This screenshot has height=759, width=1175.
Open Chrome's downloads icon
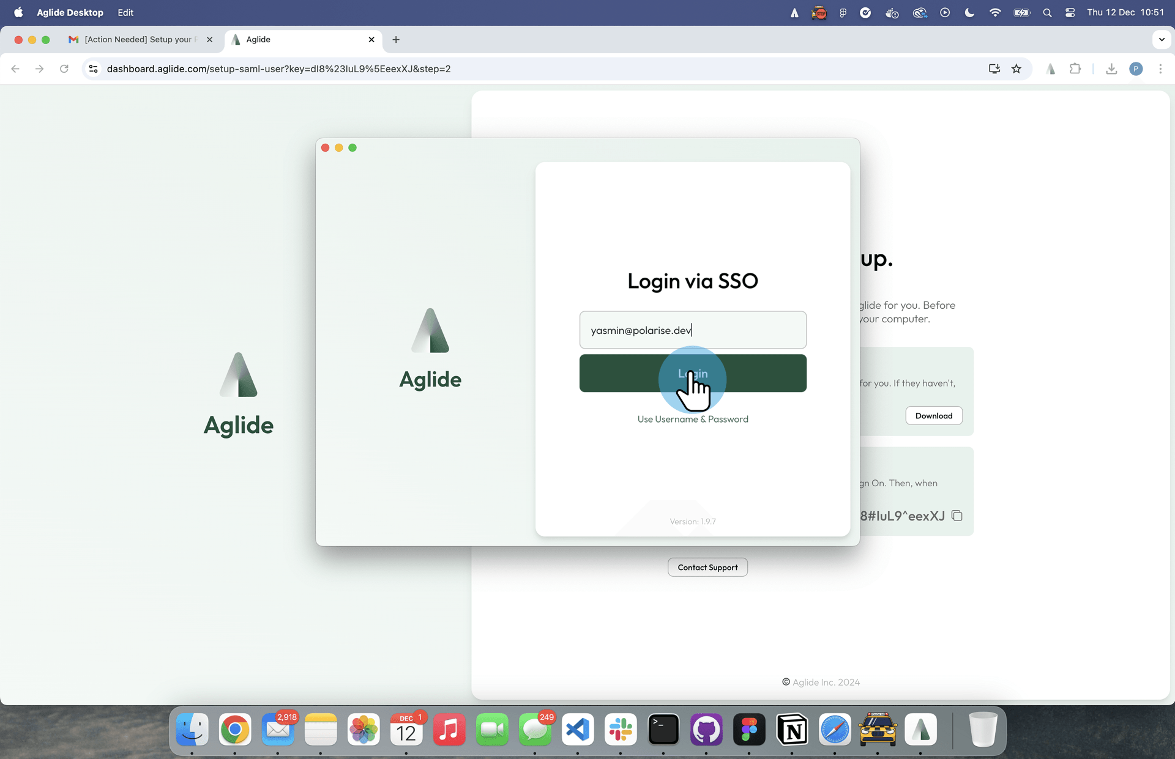pos(1111,68)
